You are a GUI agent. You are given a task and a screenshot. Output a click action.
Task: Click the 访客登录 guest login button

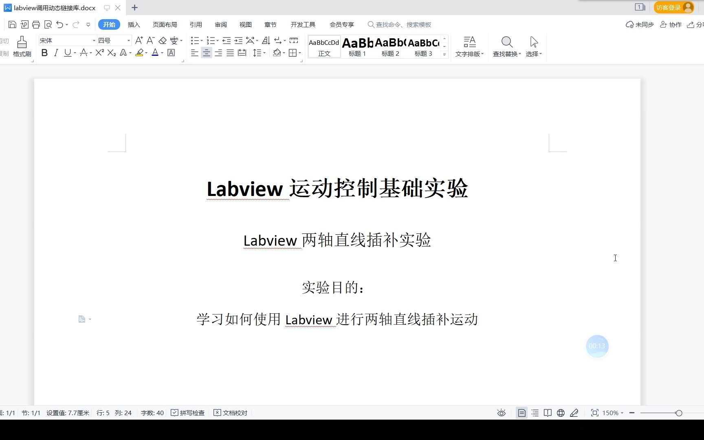pos(674,7)
